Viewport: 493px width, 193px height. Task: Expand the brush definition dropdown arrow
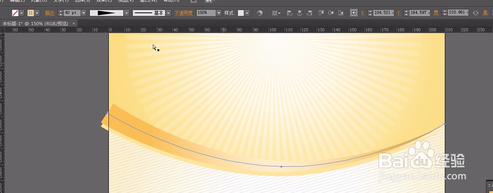coord(169,13)
